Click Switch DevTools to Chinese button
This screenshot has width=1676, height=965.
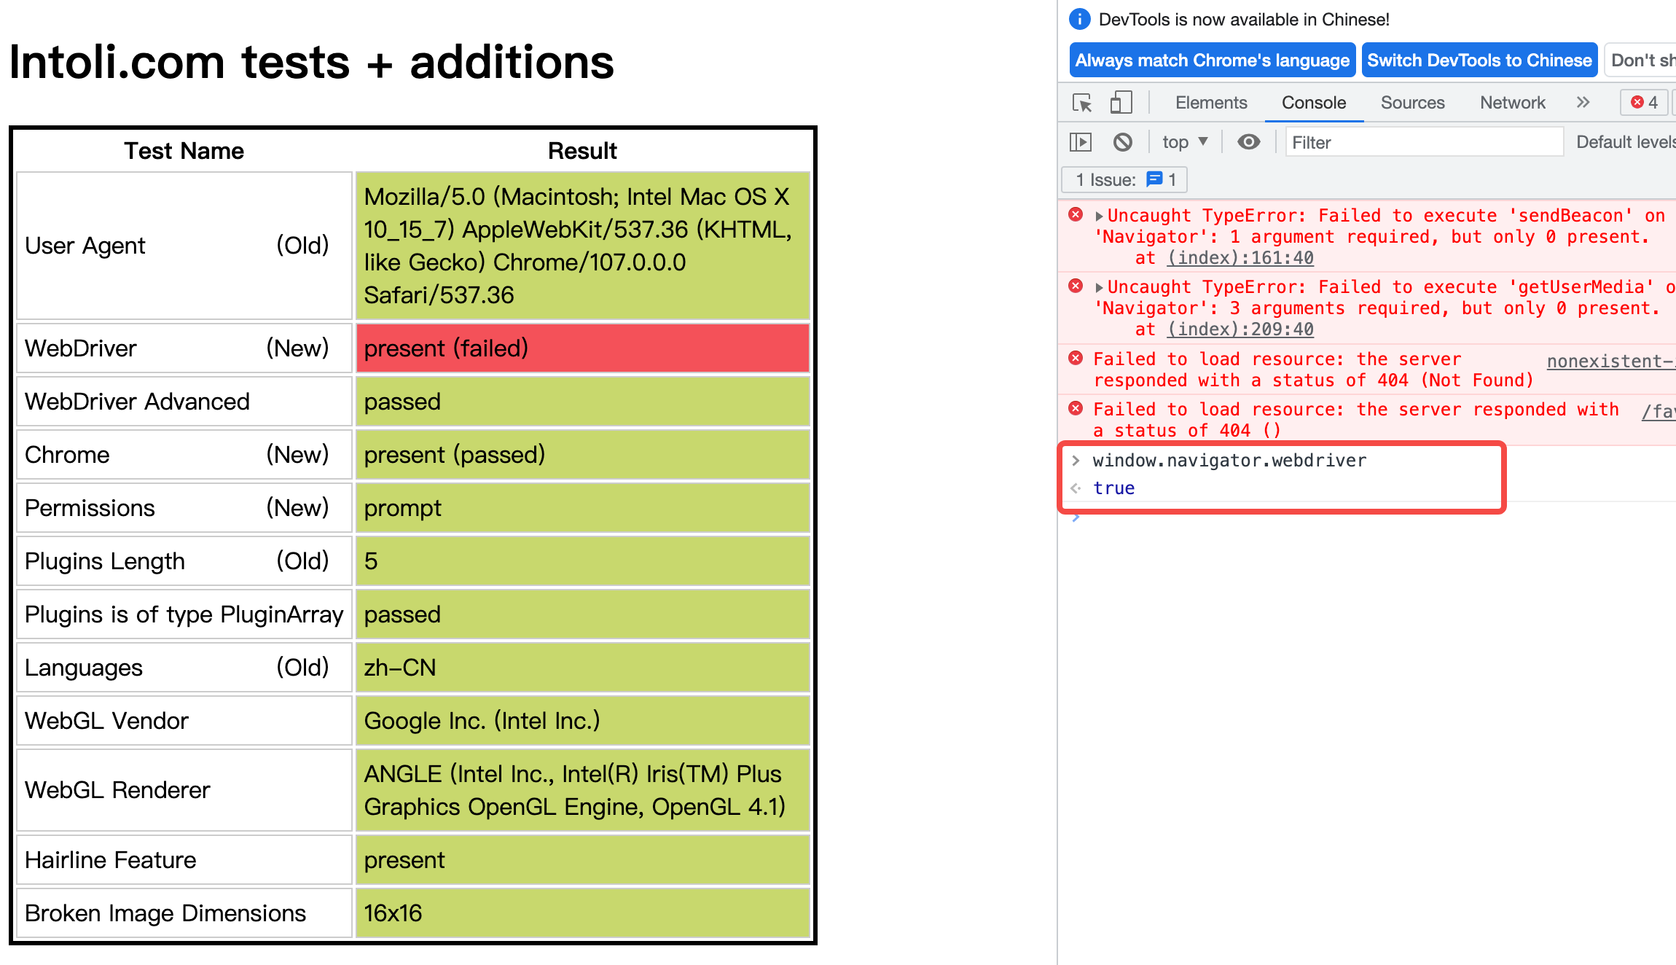click(1479, 60)
